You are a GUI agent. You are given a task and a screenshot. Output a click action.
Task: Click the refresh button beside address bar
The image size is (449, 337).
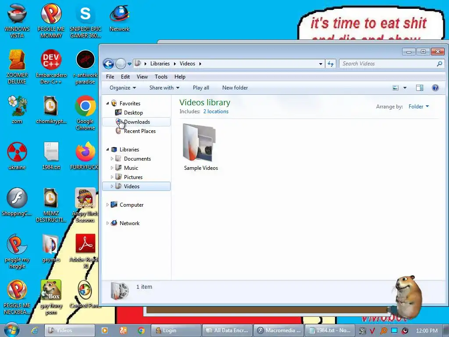[x=331, y=64]
